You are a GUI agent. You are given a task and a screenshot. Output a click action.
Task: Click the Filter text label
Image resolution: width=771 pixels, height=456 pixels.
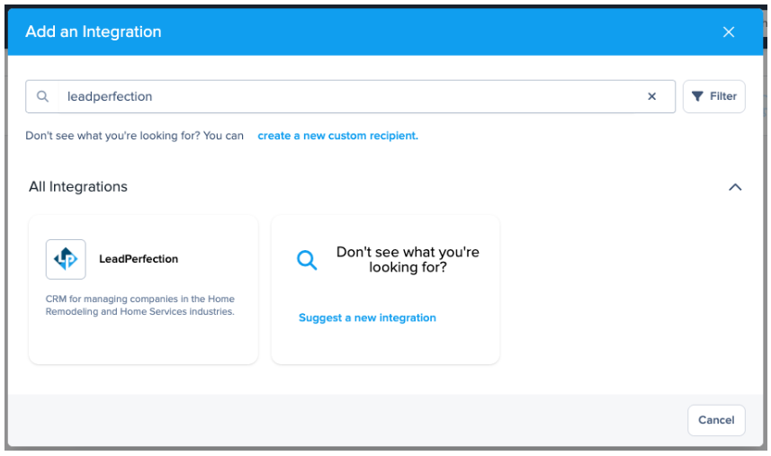tap(723, 96)
